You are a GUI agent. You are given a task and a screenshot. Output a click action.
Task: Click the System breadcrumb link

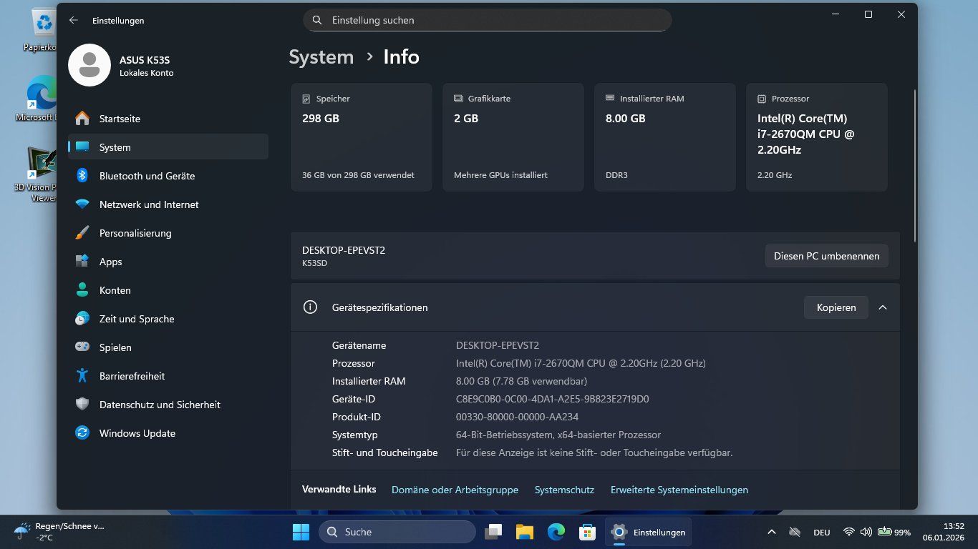click(321, 57)
